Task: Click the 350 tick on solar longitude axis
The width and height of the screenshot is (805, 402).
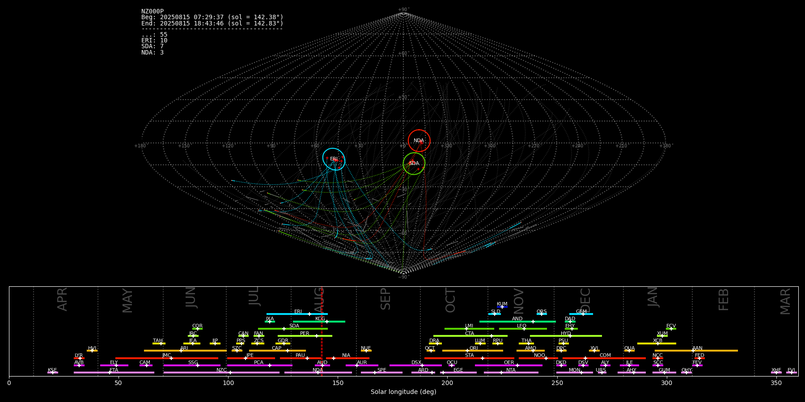Action: tap(776, 383)
